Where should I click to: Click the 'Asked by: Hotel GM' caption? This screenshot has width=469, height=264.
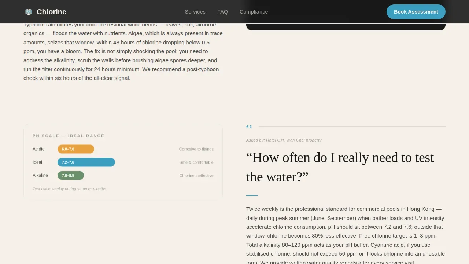(x=284, y=140)
